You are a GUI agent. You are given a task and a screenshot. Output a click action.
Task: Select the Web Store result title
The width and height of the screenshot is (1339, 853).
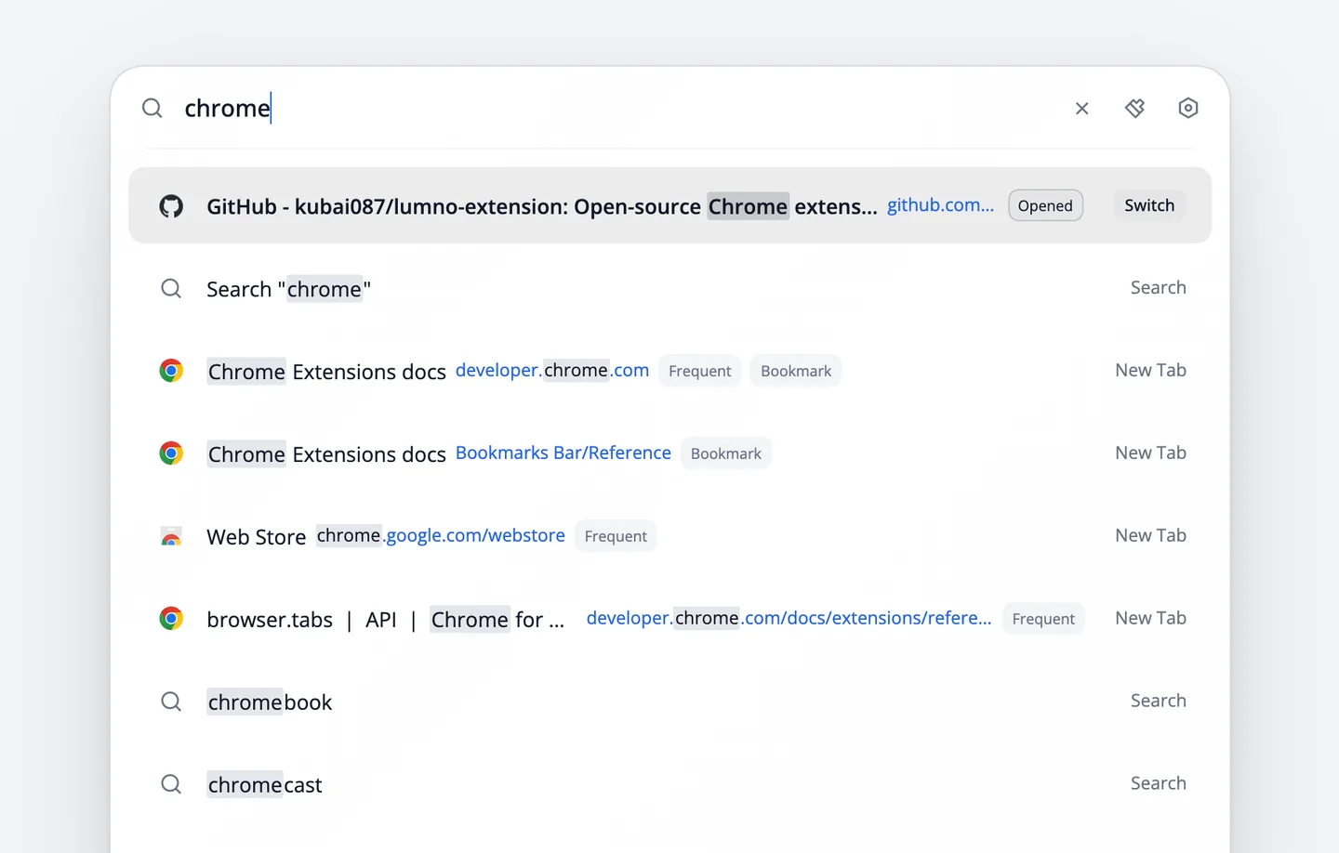[x=256, y=537]
